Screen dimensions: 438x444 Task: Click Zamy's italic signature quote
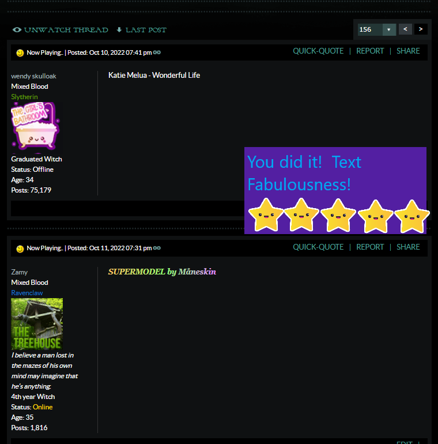click(x=44, y=371)
